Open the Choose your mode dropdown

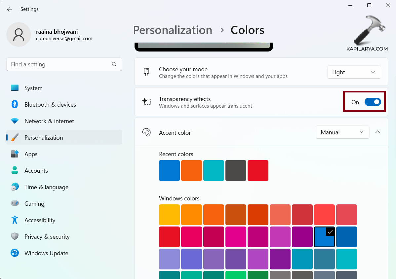tap(354, 72)
